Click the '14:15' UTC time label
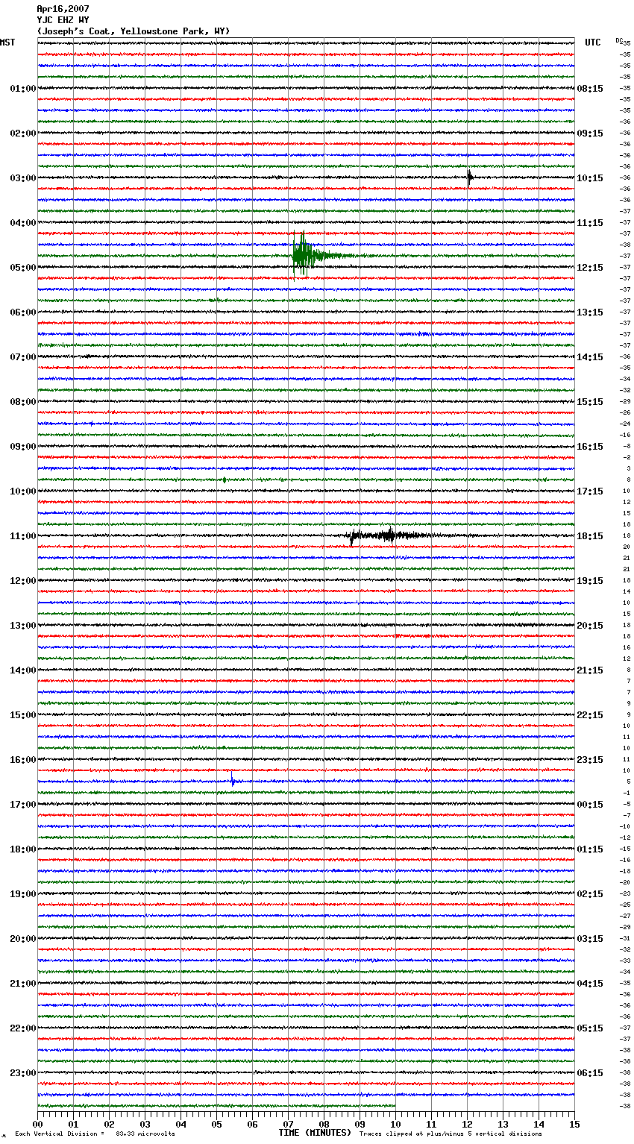The image size is (634, 1144). tap(590, 357)
